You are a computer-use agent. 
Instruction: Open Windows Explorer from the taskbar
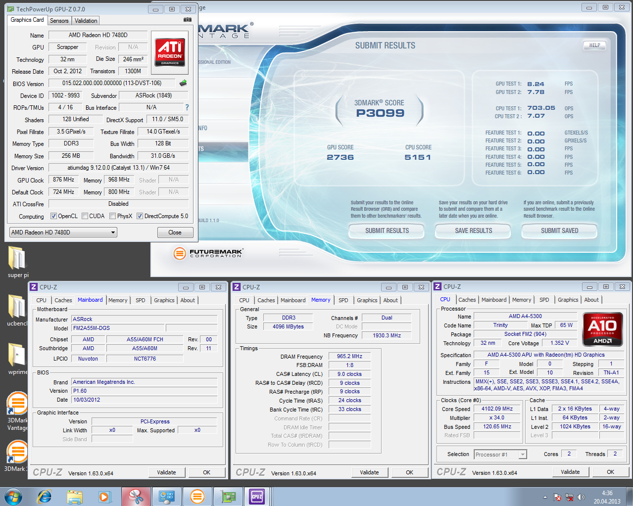(x=75, y=496)
